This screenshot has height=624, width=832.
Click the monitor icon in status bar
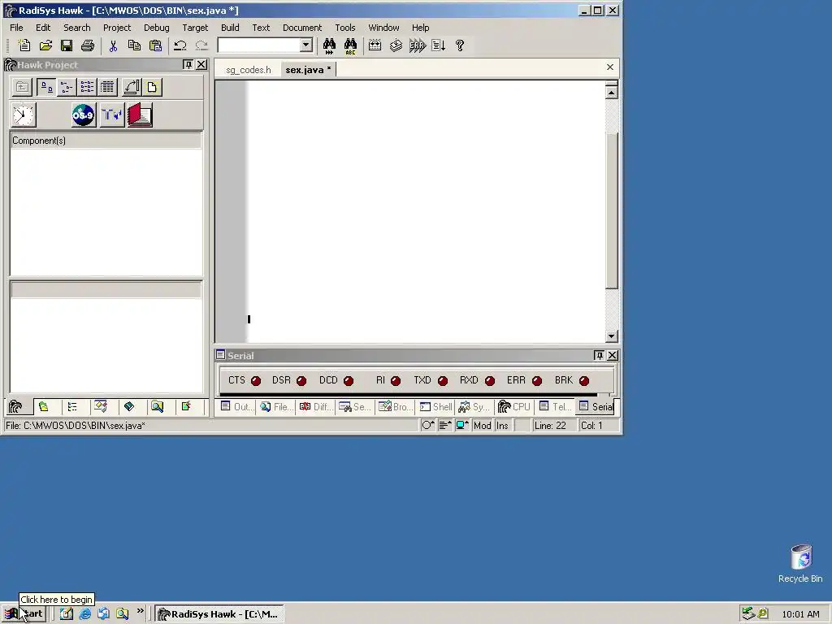[x=462, y=425]
